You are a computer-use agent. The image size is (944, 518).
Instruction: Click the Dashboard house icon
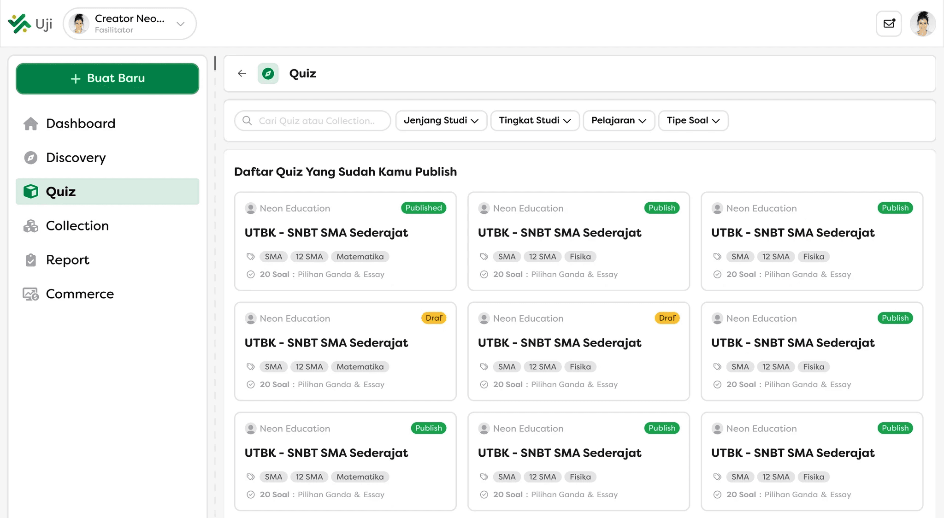click(x=31, y=124)
